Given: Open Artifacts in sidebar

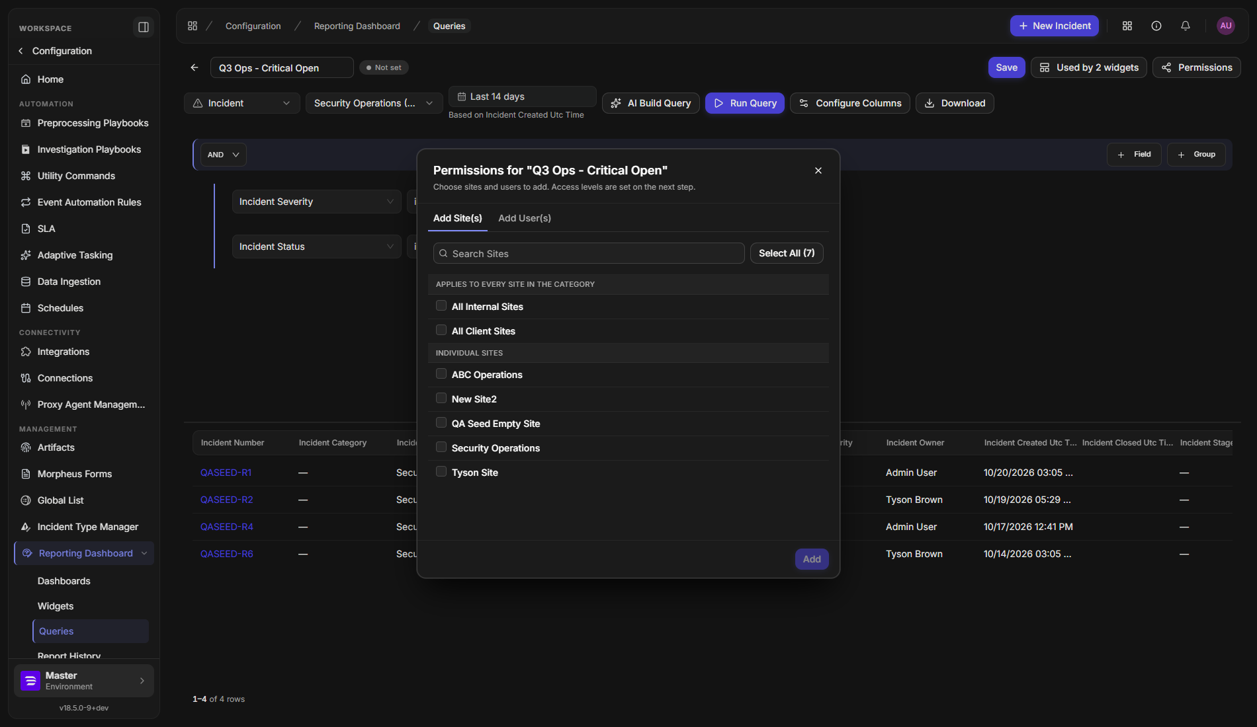Looking at the screenshot, I should (x=84, y=447).
